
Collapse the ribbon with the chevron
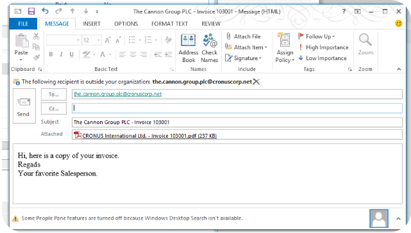coord(399,69)
